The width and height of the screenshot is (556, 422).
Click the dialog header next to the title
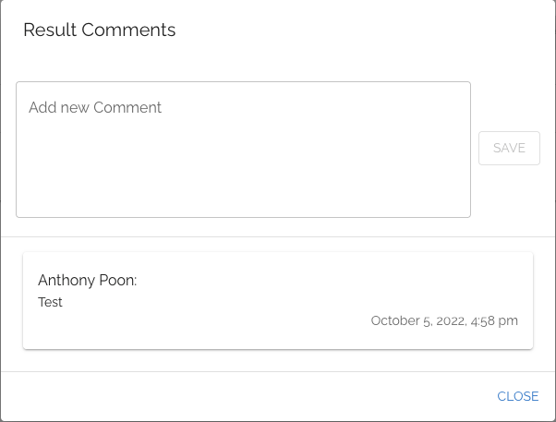[x=369, y=30]
